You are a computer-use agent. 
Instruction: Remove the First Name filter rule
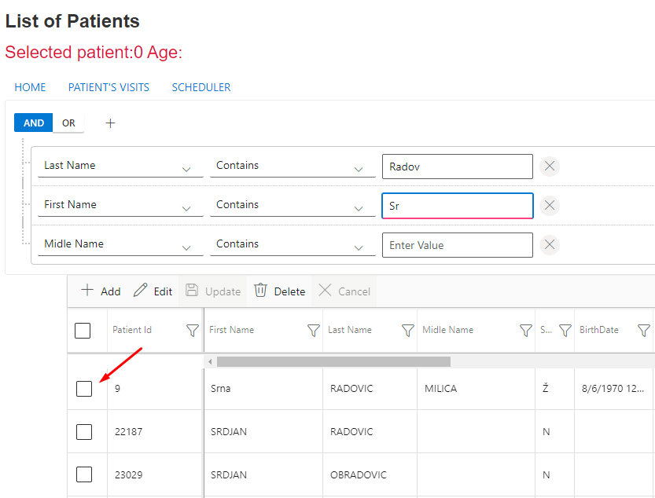pyautogui.click(x=550, y=205)
